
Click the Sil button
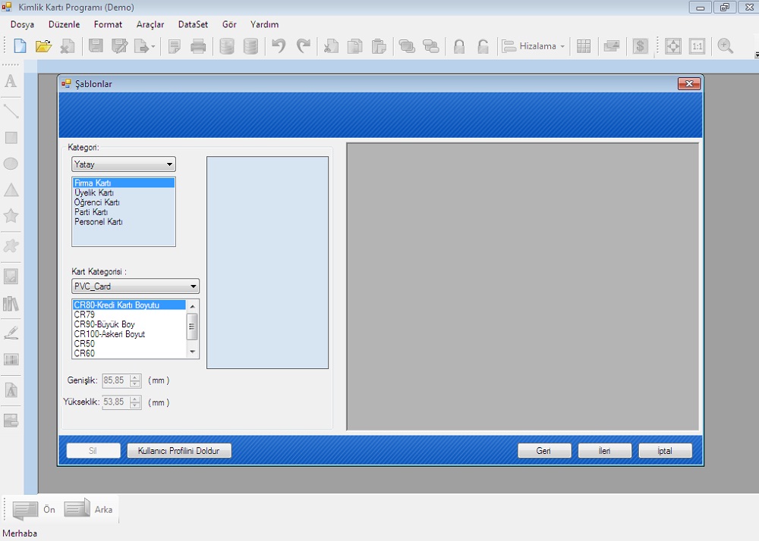coord(93,451)
